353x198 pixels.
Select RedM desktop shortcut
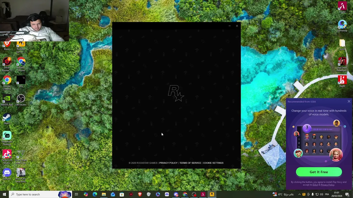(x=342, y=81)
